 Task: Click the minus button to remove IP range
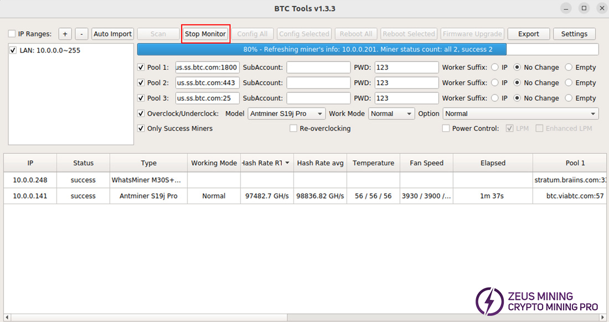pyautogui.click(x=81, y=34)
